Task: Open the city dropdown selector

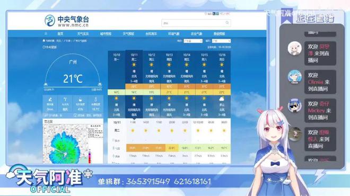Action: 221,41
